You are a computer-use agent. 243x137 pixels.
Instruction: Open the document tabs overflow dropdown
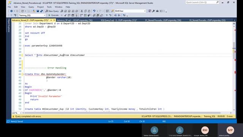coord(234,20)
